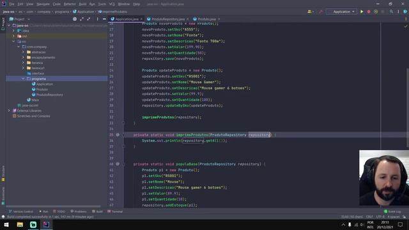Click the red Debug icon
This screenshot has height=230, width=409.
point(369,11)
